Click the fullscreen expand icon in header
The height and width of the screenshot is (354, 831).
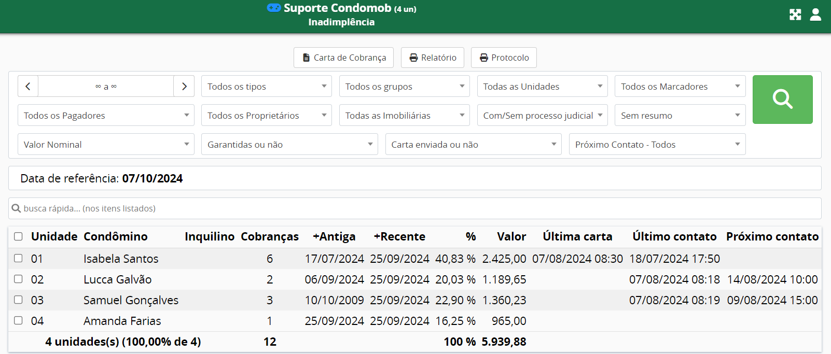click(x=795, y=15)
